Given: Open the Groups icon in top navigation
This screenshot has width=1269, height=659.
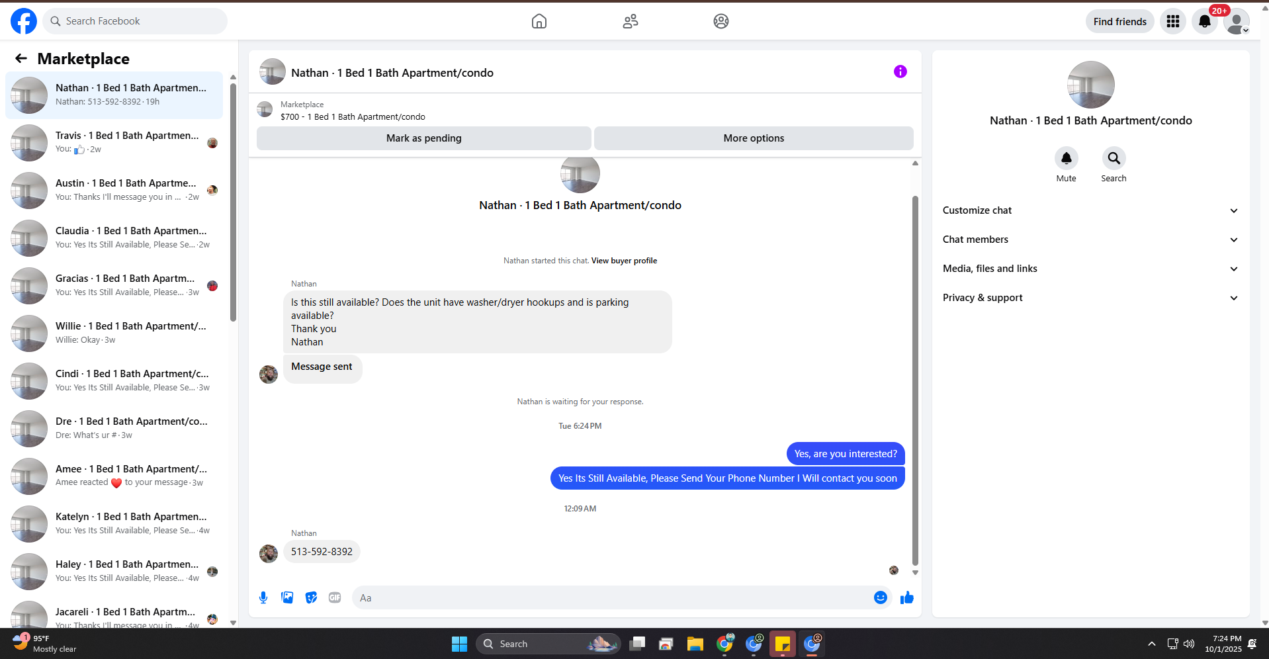Looking at the screenshot, I should pyautogui.click(x=721, y=21).
